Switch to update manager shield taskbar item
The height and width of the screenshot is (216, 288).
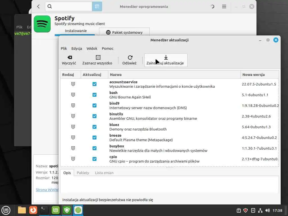tap(67, 210)
